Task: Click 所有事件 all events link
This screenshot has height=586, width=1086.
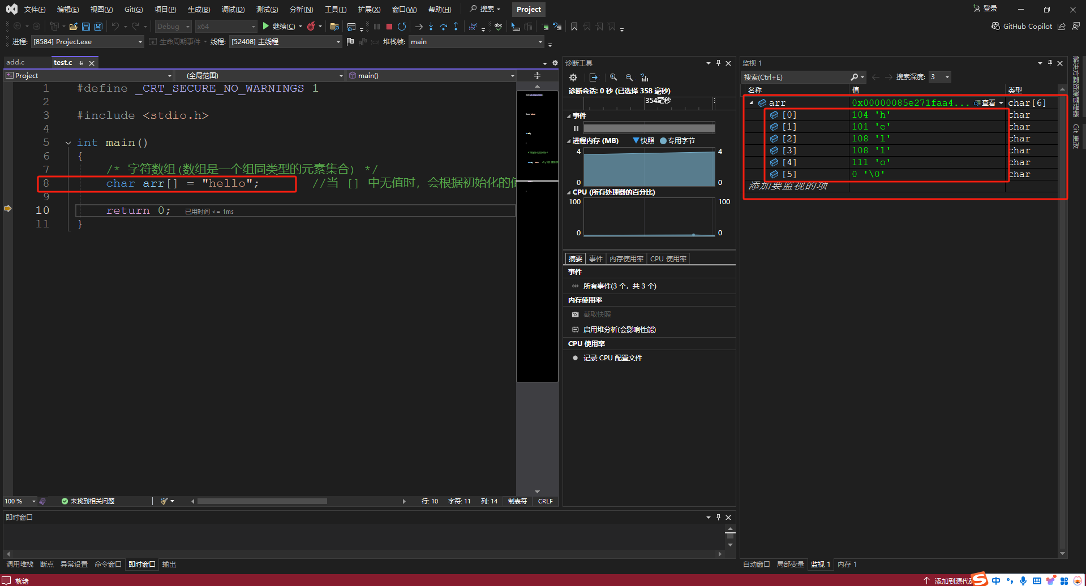Action: coord(620,286)
